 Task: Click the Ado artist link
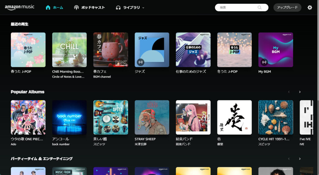[13, 144]
